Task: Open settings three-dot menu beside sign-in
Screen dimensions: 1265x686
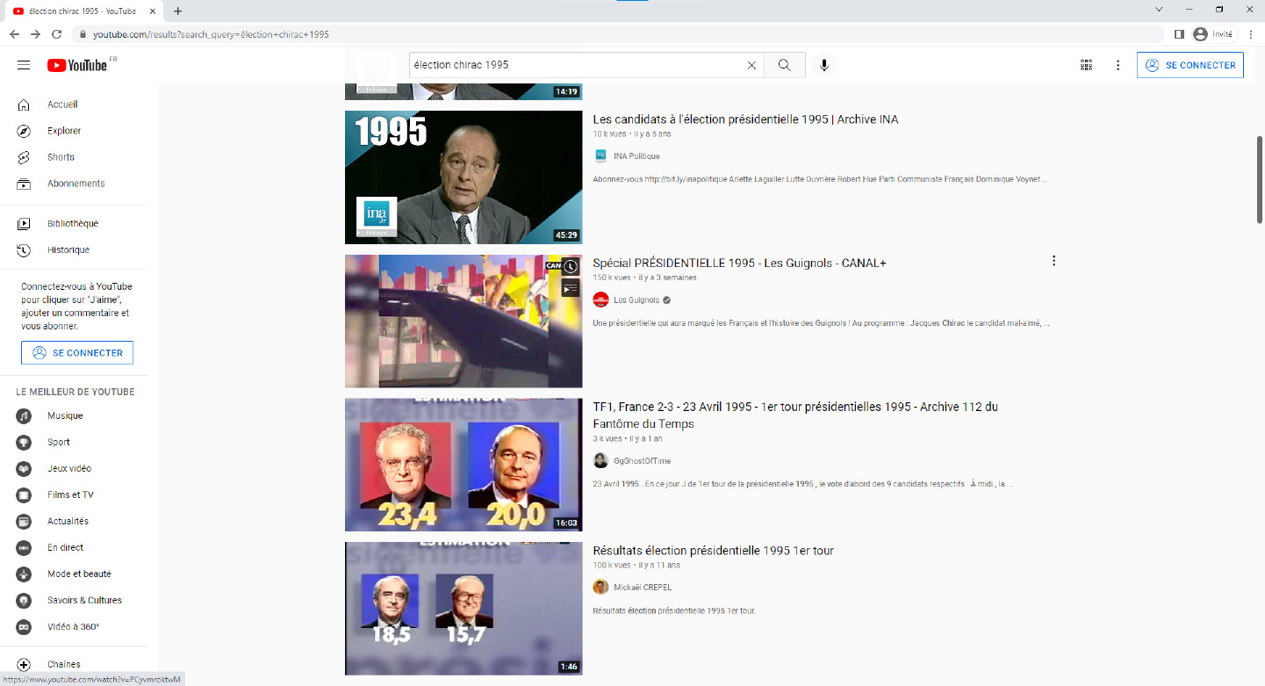Action: [1118, 65]
